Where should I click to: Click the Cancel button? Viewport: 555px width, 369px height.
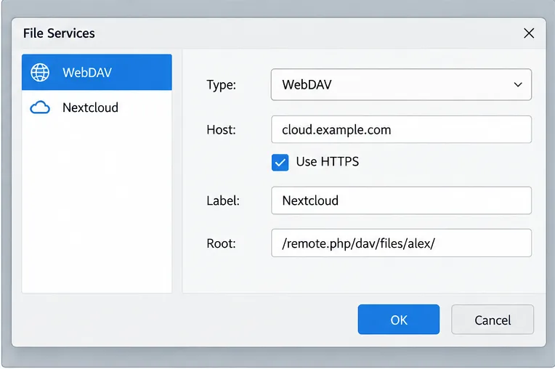[493, 320]
